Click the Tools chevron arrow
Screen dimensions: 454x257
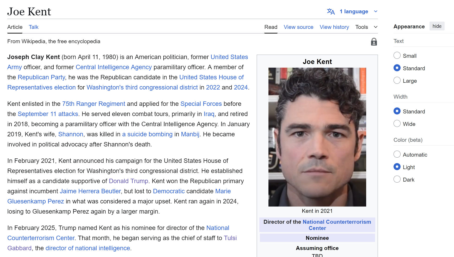pos(376,27)
